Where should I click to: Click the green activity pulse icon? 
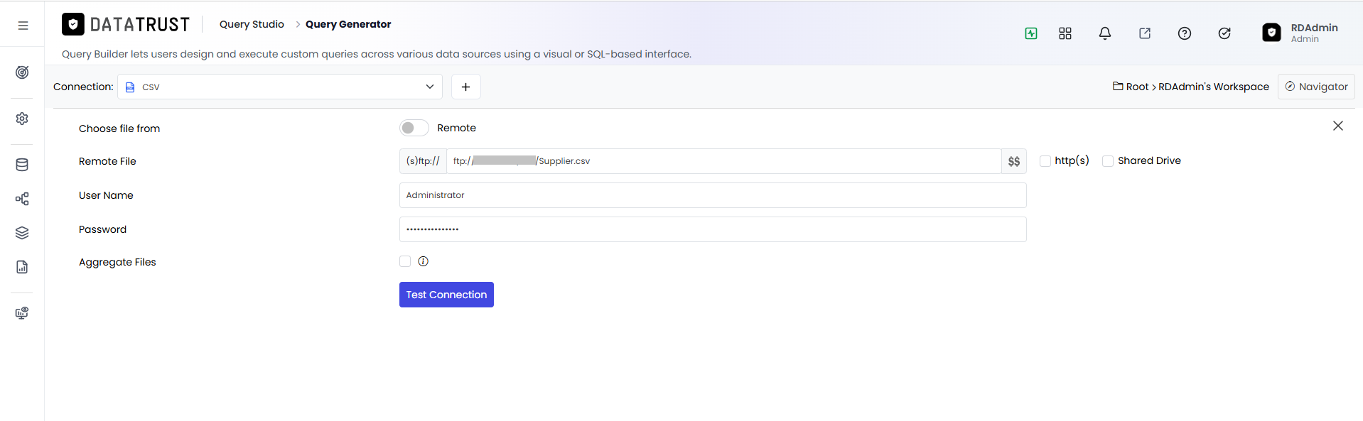point(1031,33)
